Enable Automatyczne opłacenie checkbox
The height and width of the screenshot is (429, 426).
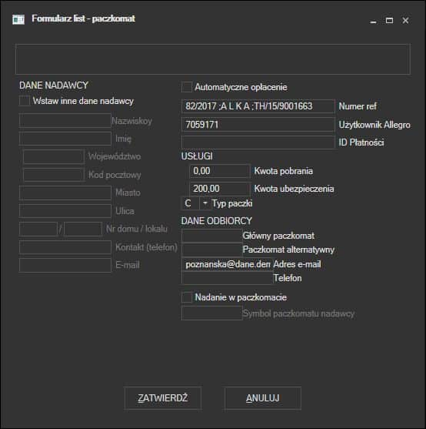pyautogui.click(x=187, y=87)
